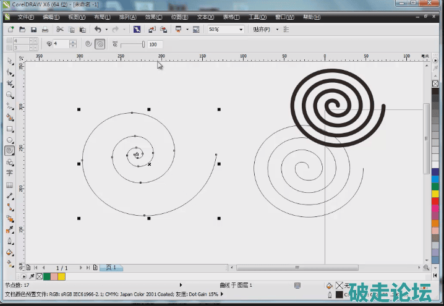Click the Save icon in toolbar

33,29
